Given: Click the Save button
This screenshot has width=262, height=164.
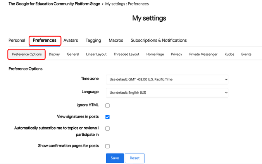Looking at the screenshot, I should coord(115,158).
